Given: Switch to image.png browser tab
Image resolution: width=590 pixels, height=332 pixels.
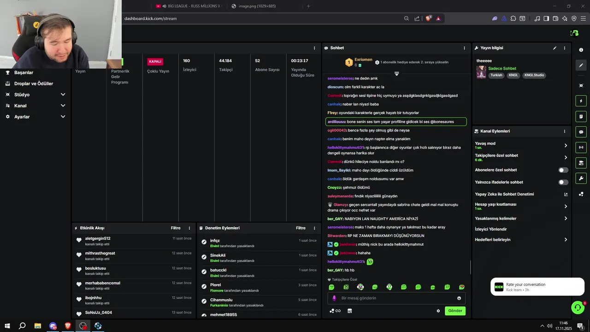Looking at the screenshot, I should [x=257, y=6].
